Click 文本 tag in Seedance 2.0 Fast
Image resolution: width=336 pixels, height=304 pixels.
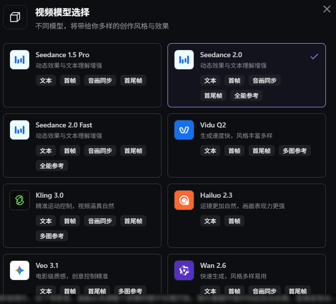pyautogui.click(x=46, y=150)
